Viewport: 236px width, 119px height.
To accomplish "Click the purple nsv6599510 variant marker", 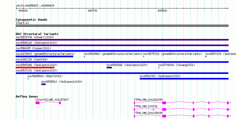I will click(43, 84).
